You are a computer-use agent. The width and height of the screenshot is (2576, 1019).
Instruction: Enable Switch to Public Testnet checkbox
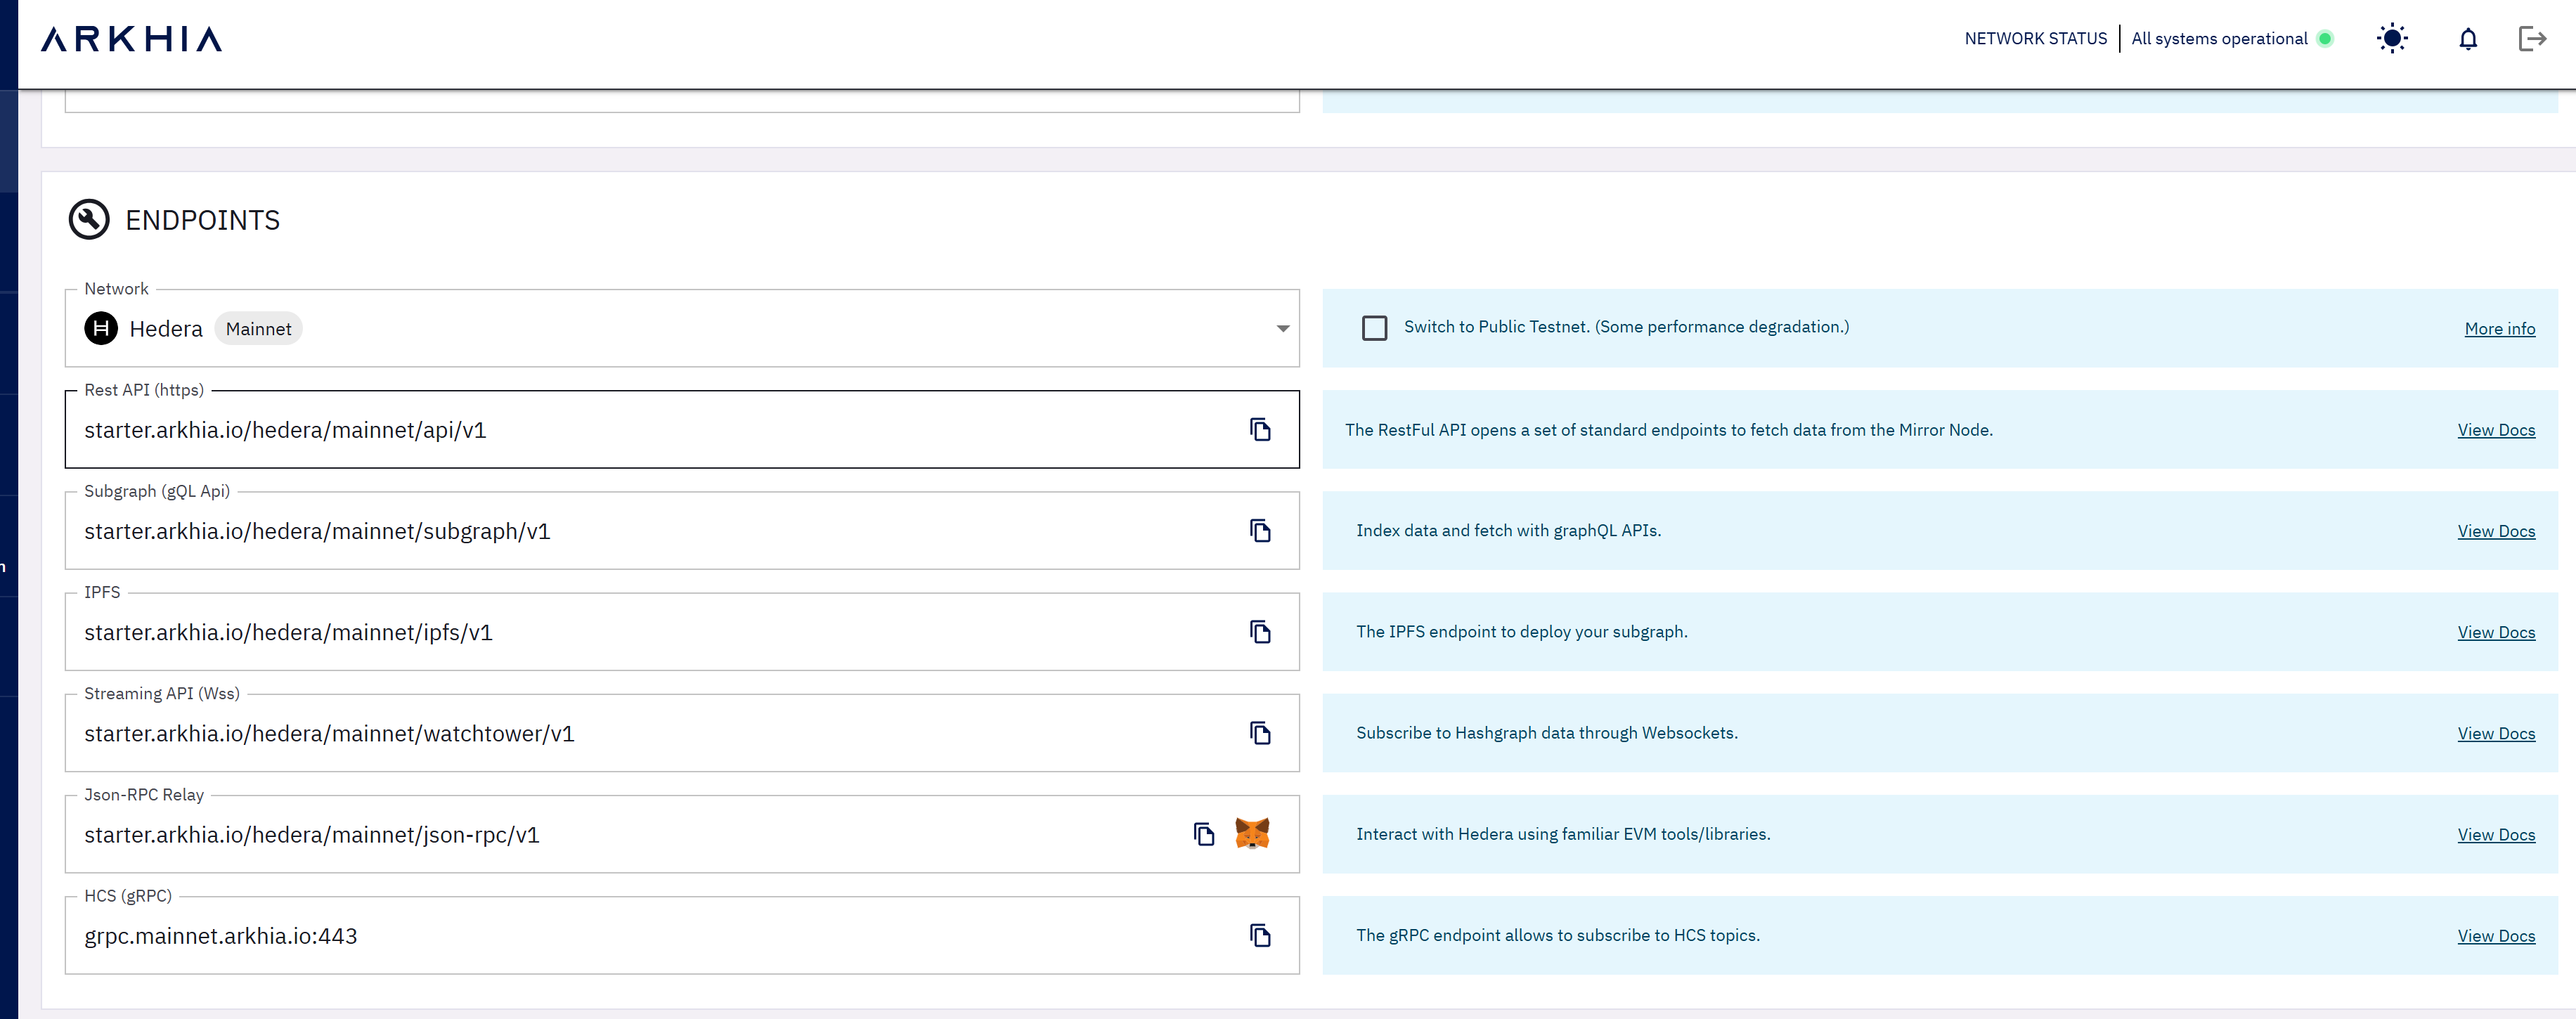pos(1375,328)
